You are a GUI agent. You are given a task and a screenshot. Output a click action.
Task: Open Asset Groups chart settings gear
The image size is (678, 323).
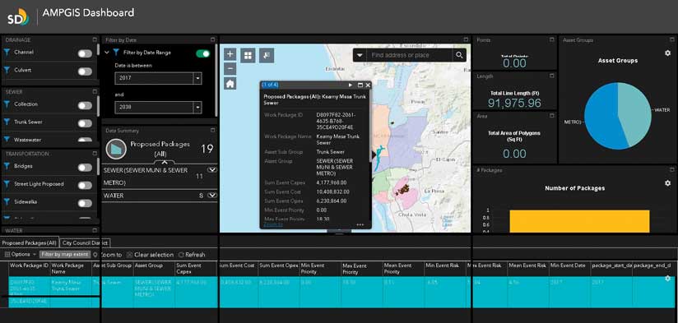[x=667, y=53]
